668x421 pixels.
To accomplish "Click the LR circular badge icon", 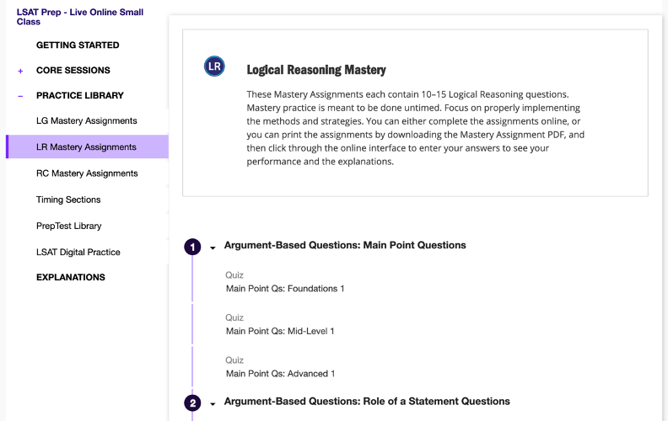I will pos(214,67).
